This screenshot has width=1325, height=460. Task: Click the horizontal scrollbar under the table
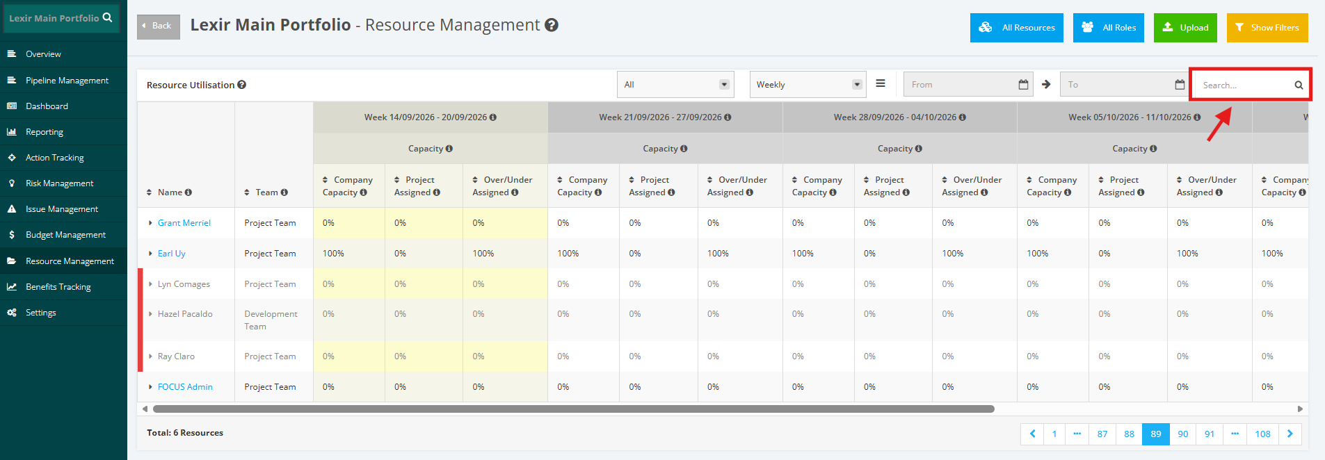tap(573, 409)
